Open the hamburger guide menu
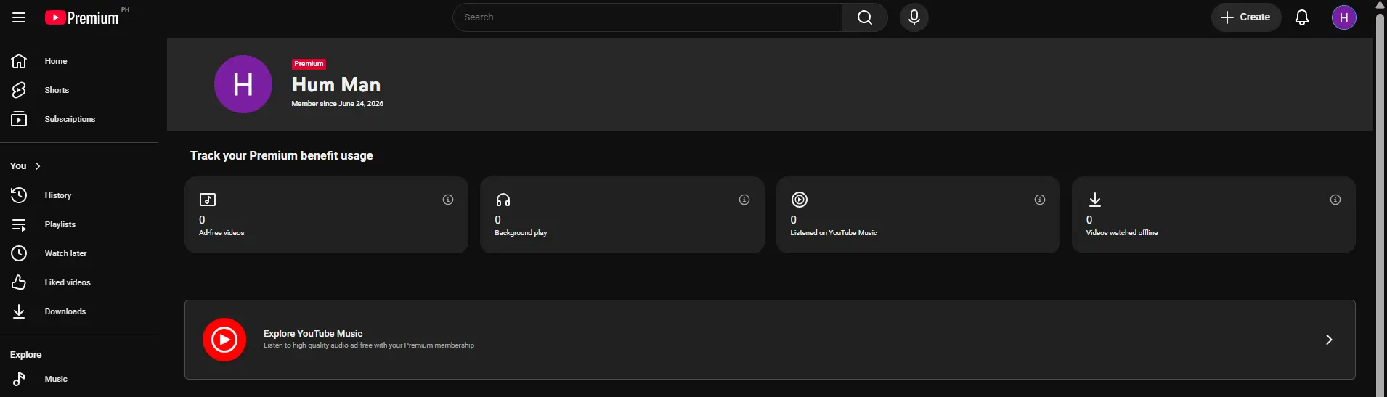This screenshot has width=1387, height=397. (x=19, y=17)
